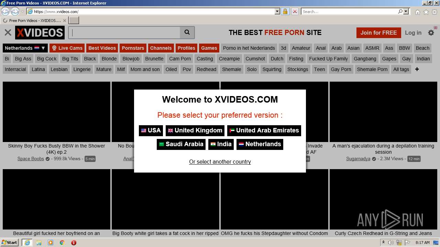The image size is (440, 247).
Task: Choose the Saudi Arabia version
Action: (181, 144)
